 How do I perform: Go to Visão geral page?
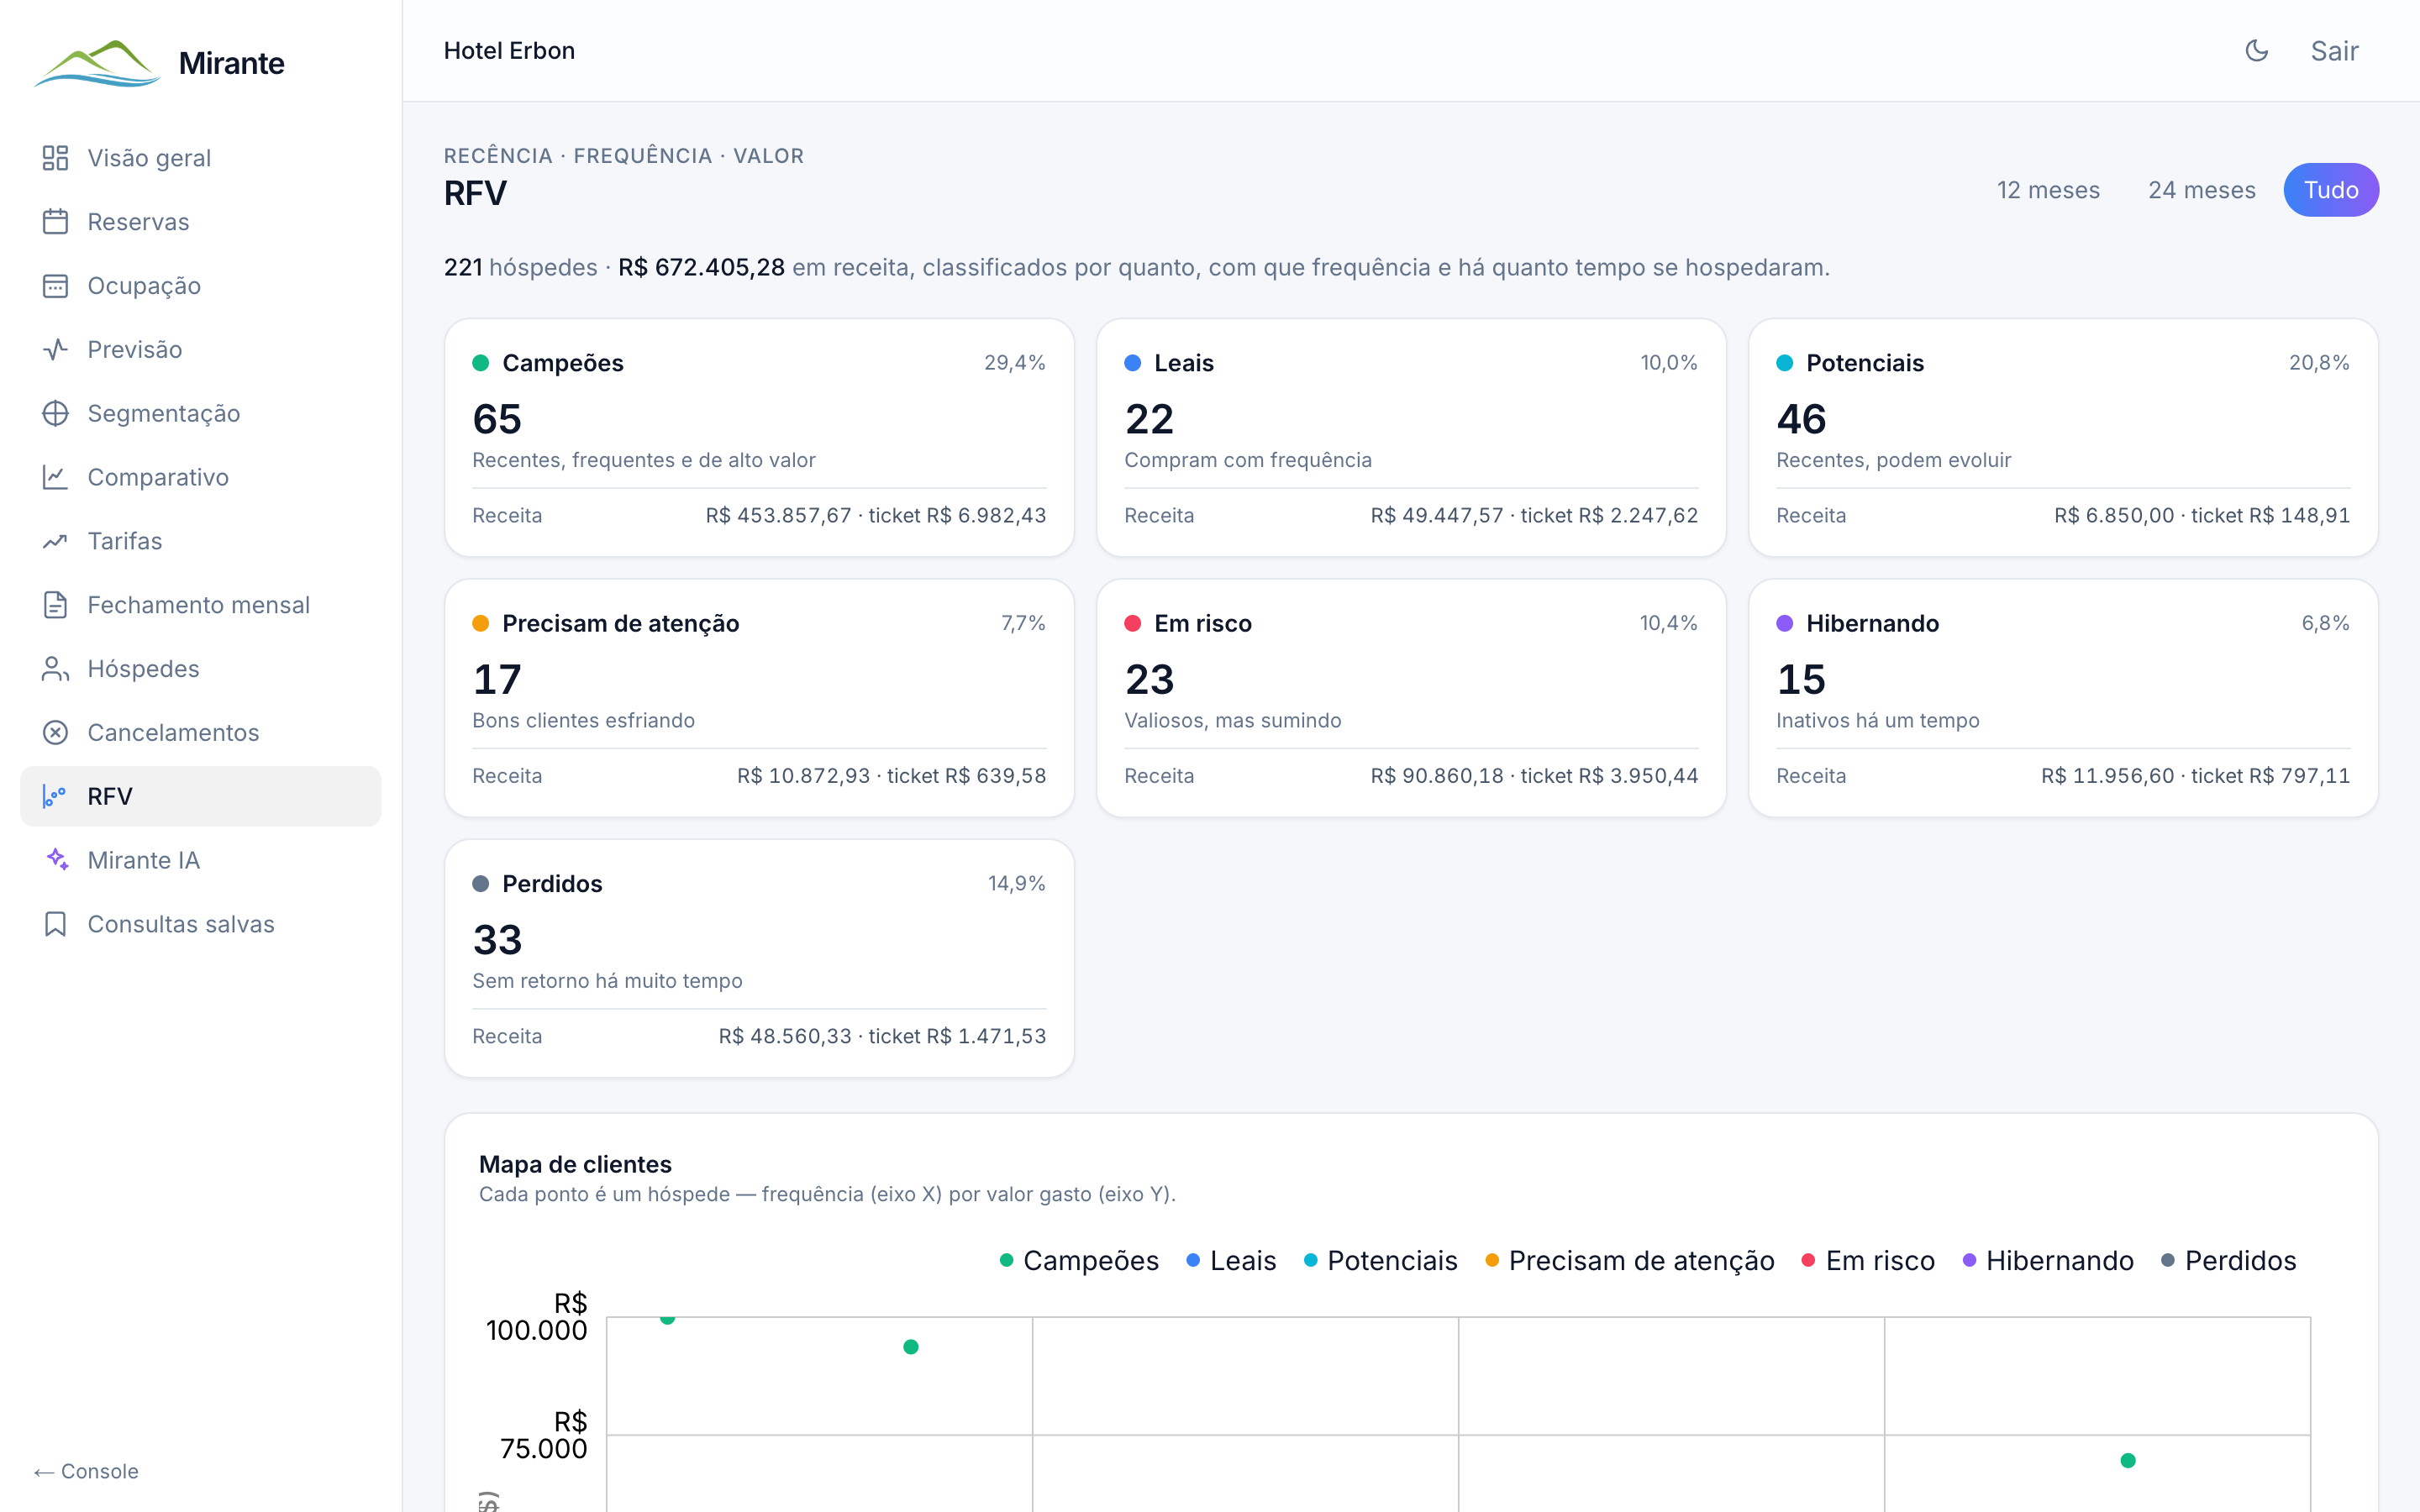coord(200,158)
